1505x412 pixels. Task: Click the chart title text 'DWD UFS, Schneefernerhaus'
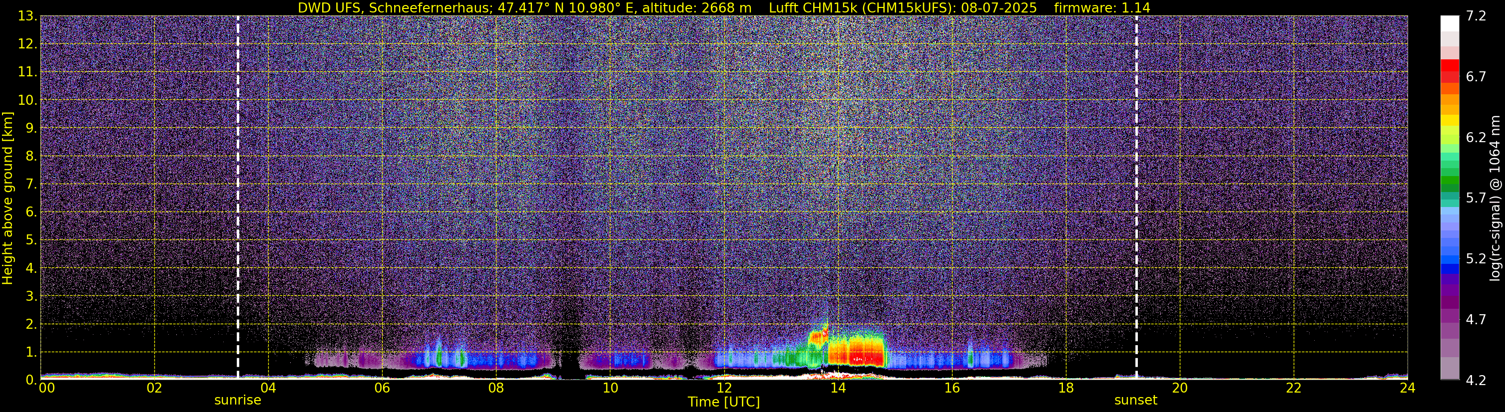coord(394,7)
